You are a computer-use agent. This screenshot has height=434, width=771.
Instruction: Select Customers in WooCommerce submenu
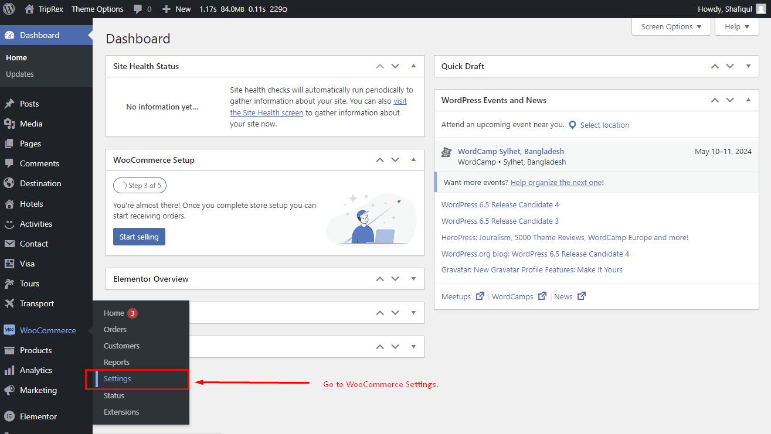click(121, 346)
